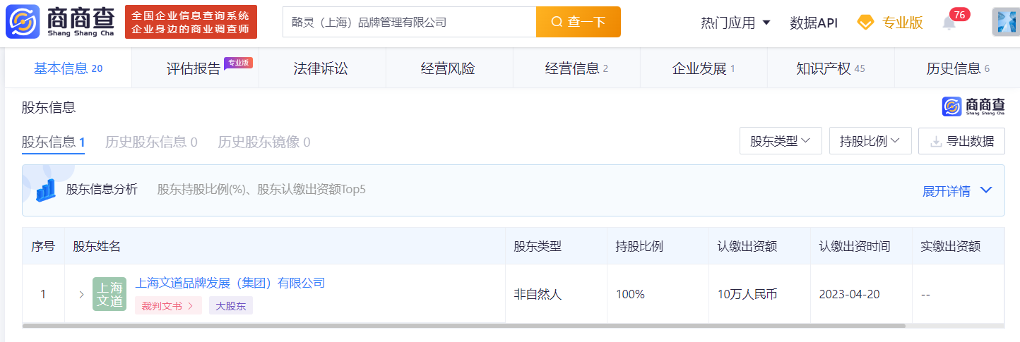The image size is (1020, 342).
Task: Click the user avatar in the top right
Action: [x=1006, y=23]
